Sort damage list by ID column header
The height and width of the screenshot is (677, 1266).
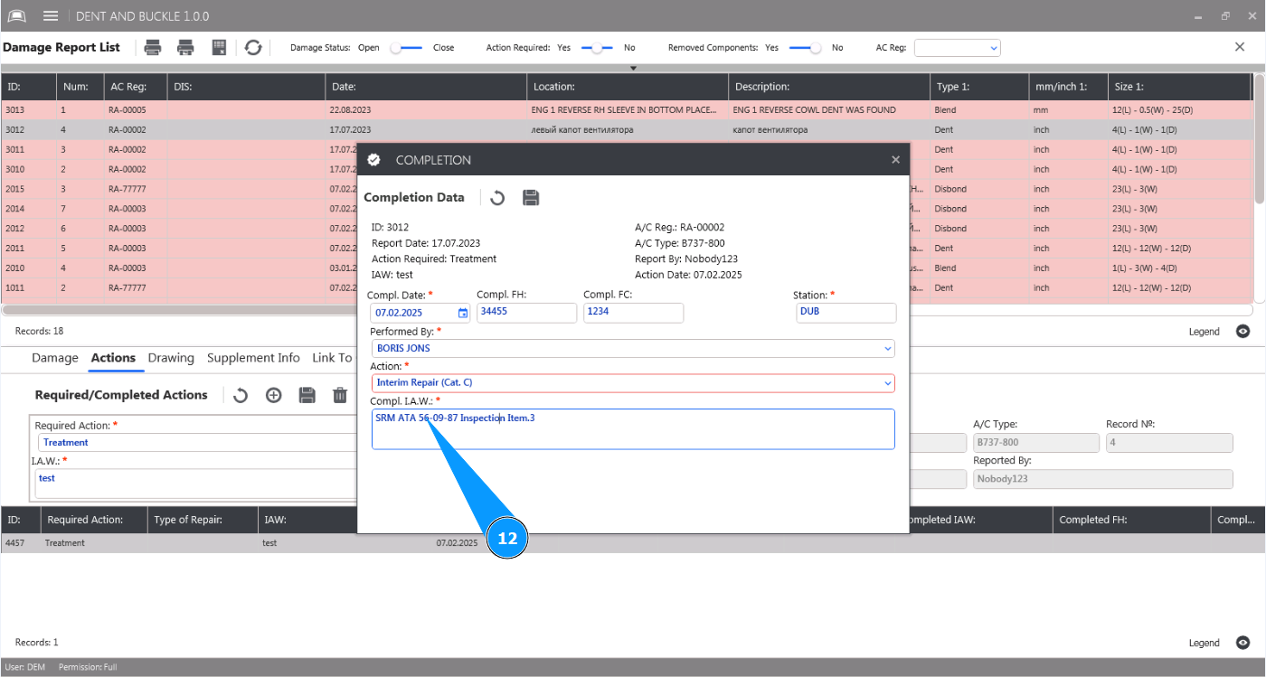28,87
